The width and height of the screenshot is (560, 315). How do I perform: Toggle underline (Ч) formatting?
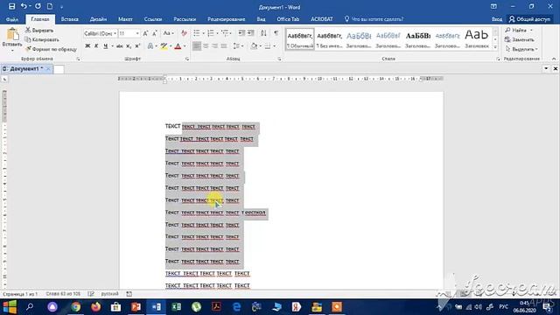[x=105, y=46]
